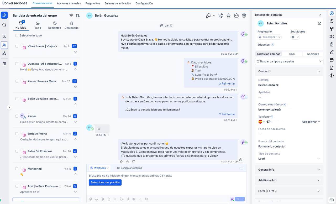
Task: Insert a payment request with the dollar icon
Action: 128,199
